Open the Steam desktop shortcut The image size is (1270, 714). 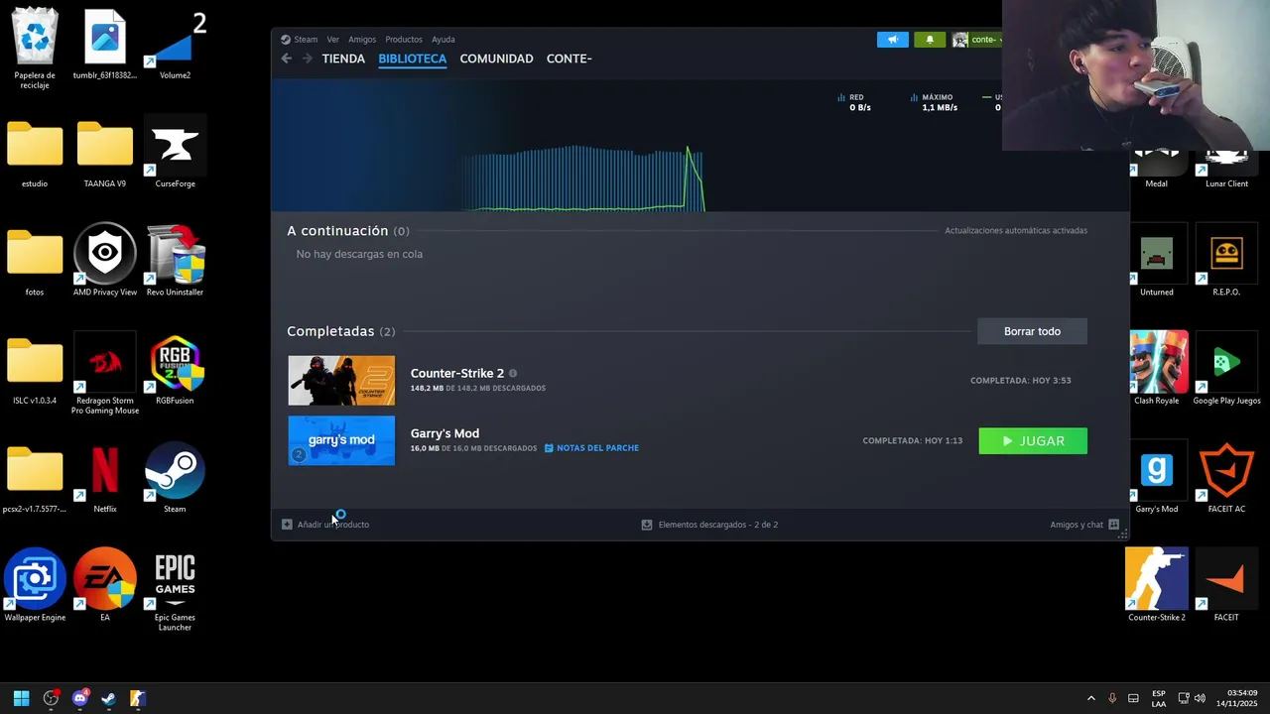pos(175,479)
